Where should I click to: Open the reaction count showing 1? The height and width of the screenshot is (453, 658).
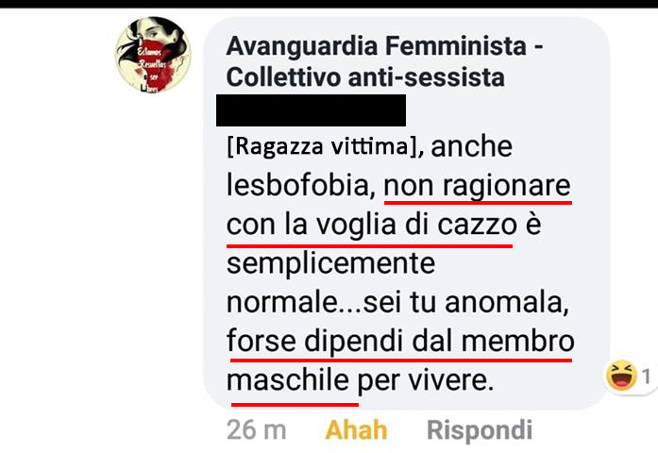point(647,377)
